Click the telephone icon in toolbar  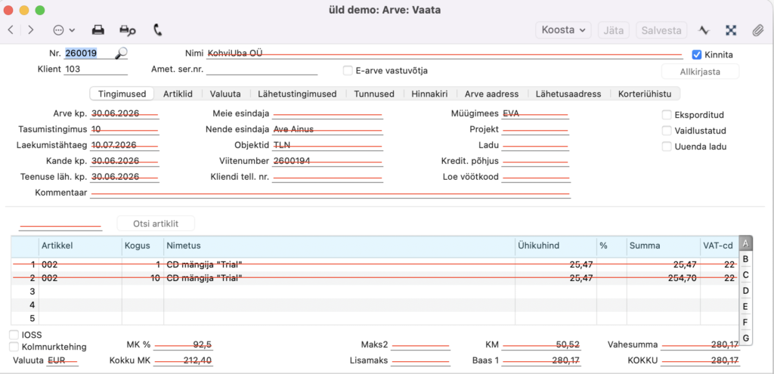click(x=158, y=30)
